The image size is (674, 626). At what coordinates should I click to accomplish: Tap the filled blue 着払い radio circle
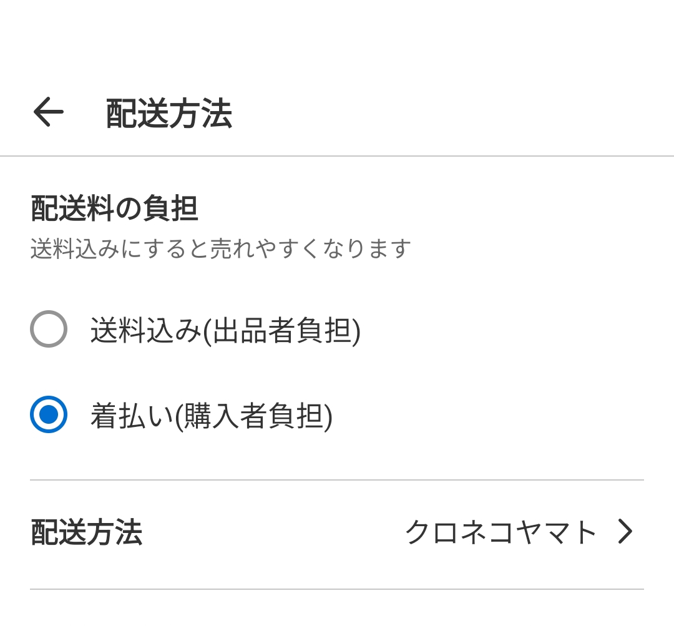49,414
